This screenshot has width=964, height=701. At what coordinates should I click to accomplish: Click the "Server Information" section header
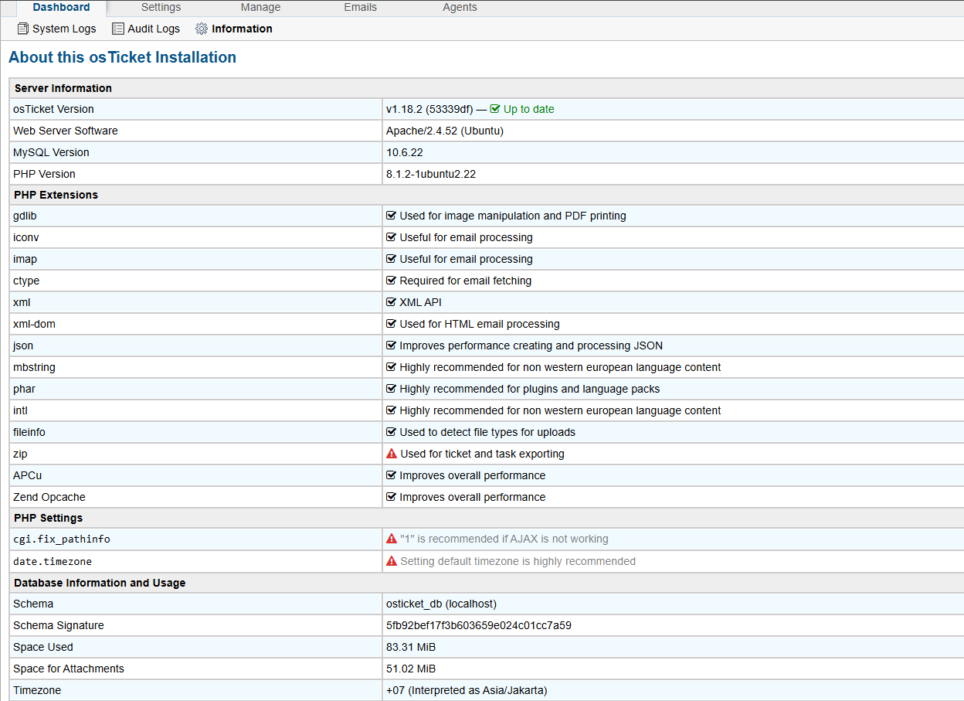(63, 88)
